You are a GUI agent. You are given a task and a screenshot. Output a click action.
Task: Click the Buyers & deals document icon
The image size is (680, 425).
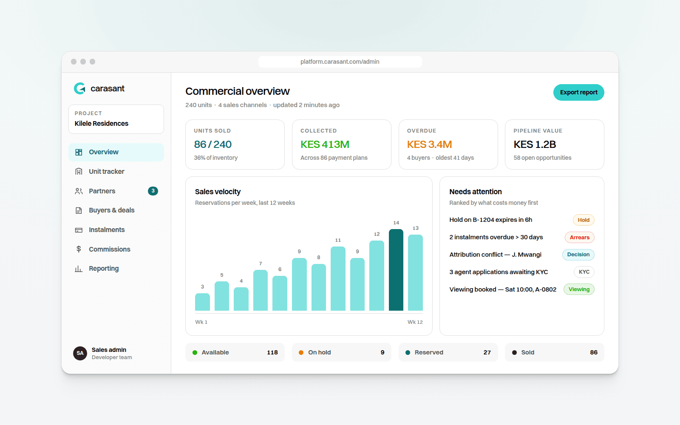79,210
